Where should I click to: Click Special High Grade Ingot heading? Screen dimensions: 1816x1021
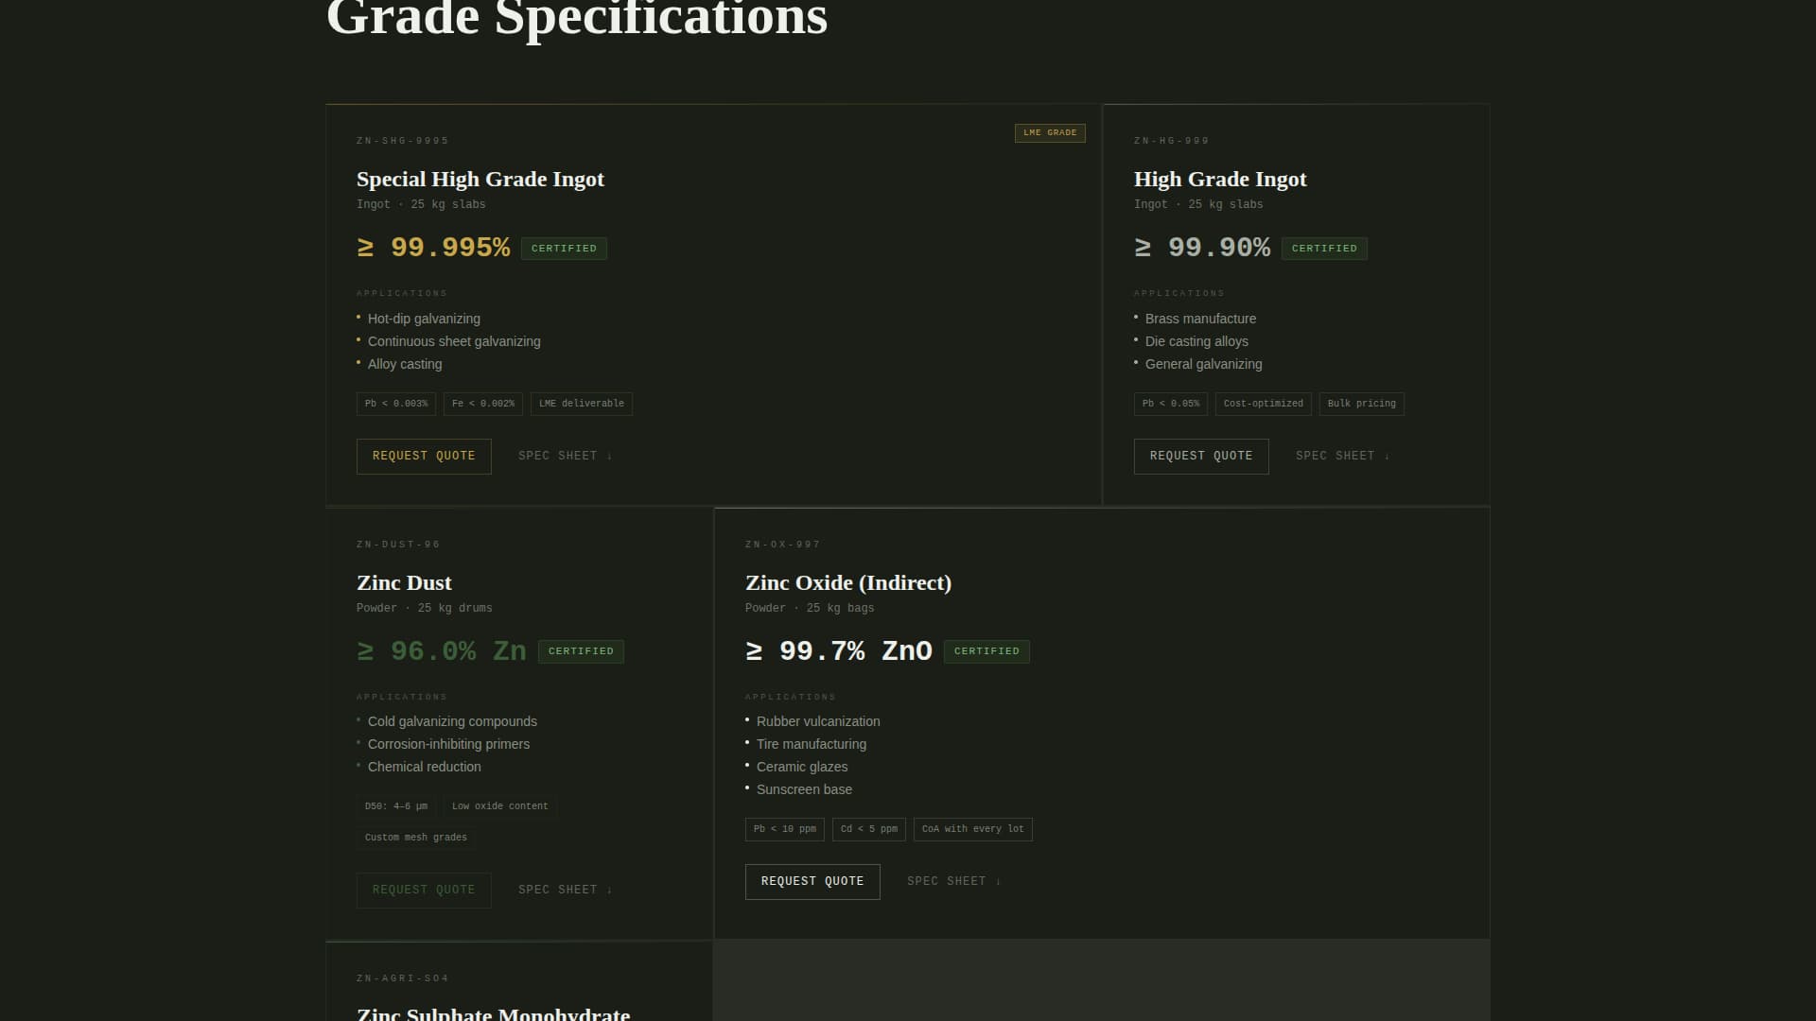click(480, 180)
